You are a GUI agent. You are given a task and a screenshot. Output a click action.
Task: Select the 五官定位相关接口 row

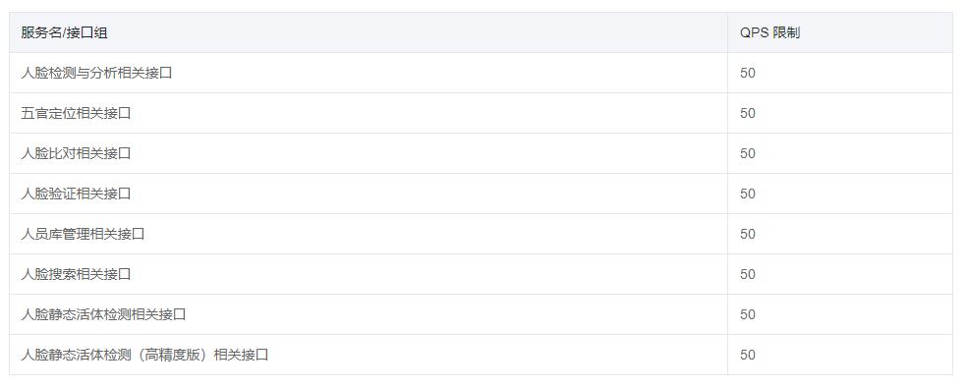pos(481,114)
